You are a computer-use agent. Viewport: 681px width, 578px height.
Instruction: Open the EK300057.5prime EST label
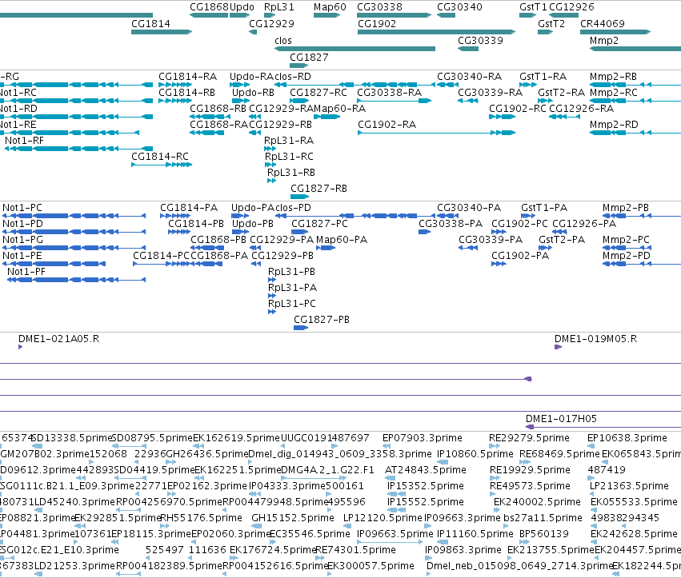tap(371, 566)
